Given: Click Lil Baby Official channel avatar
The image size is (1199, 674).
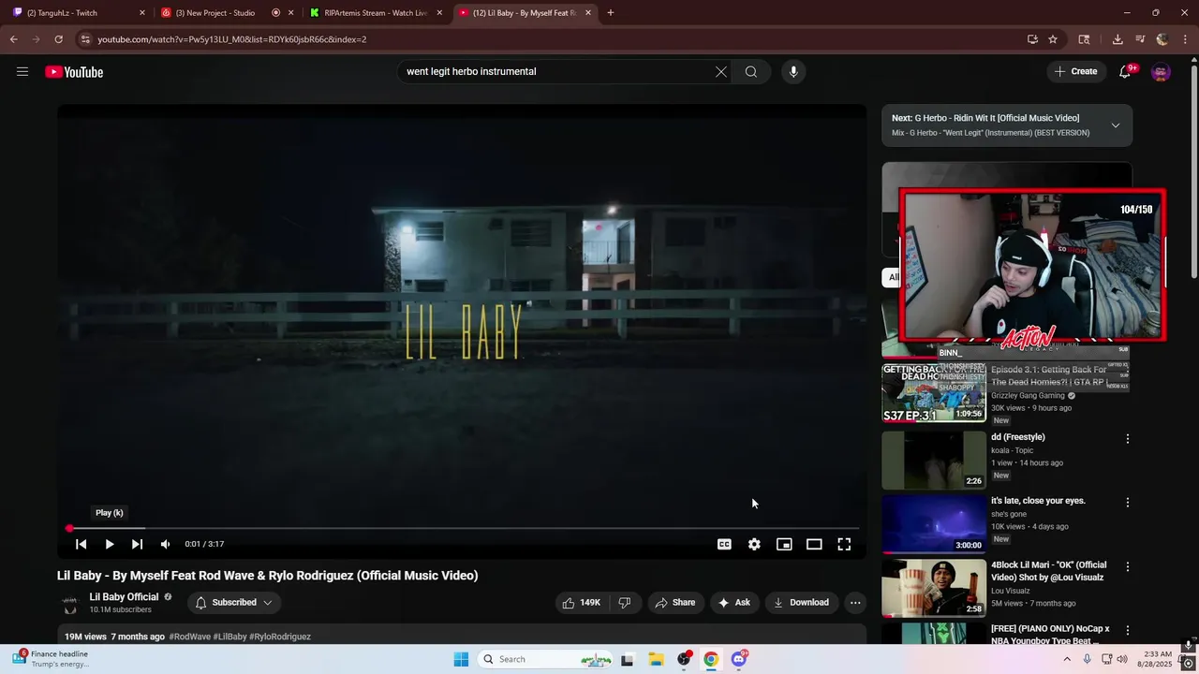Looking at the screenshot, I should [69, 603].
